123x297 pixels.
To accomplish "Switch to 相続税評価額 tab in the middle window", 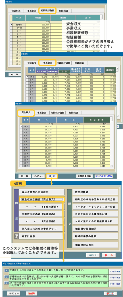I will coord(63,63).
